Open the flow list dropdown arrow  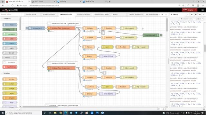click(166, 14)
